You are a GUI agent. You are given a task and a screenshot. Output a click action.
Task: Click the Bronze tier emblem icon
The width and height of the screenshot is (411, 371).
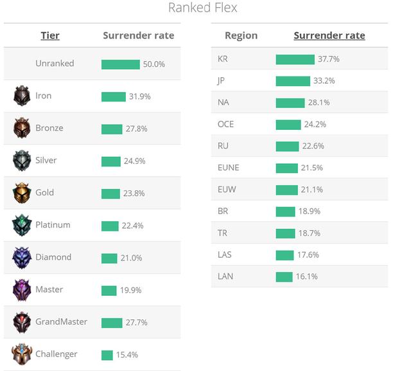click(22, 128)
